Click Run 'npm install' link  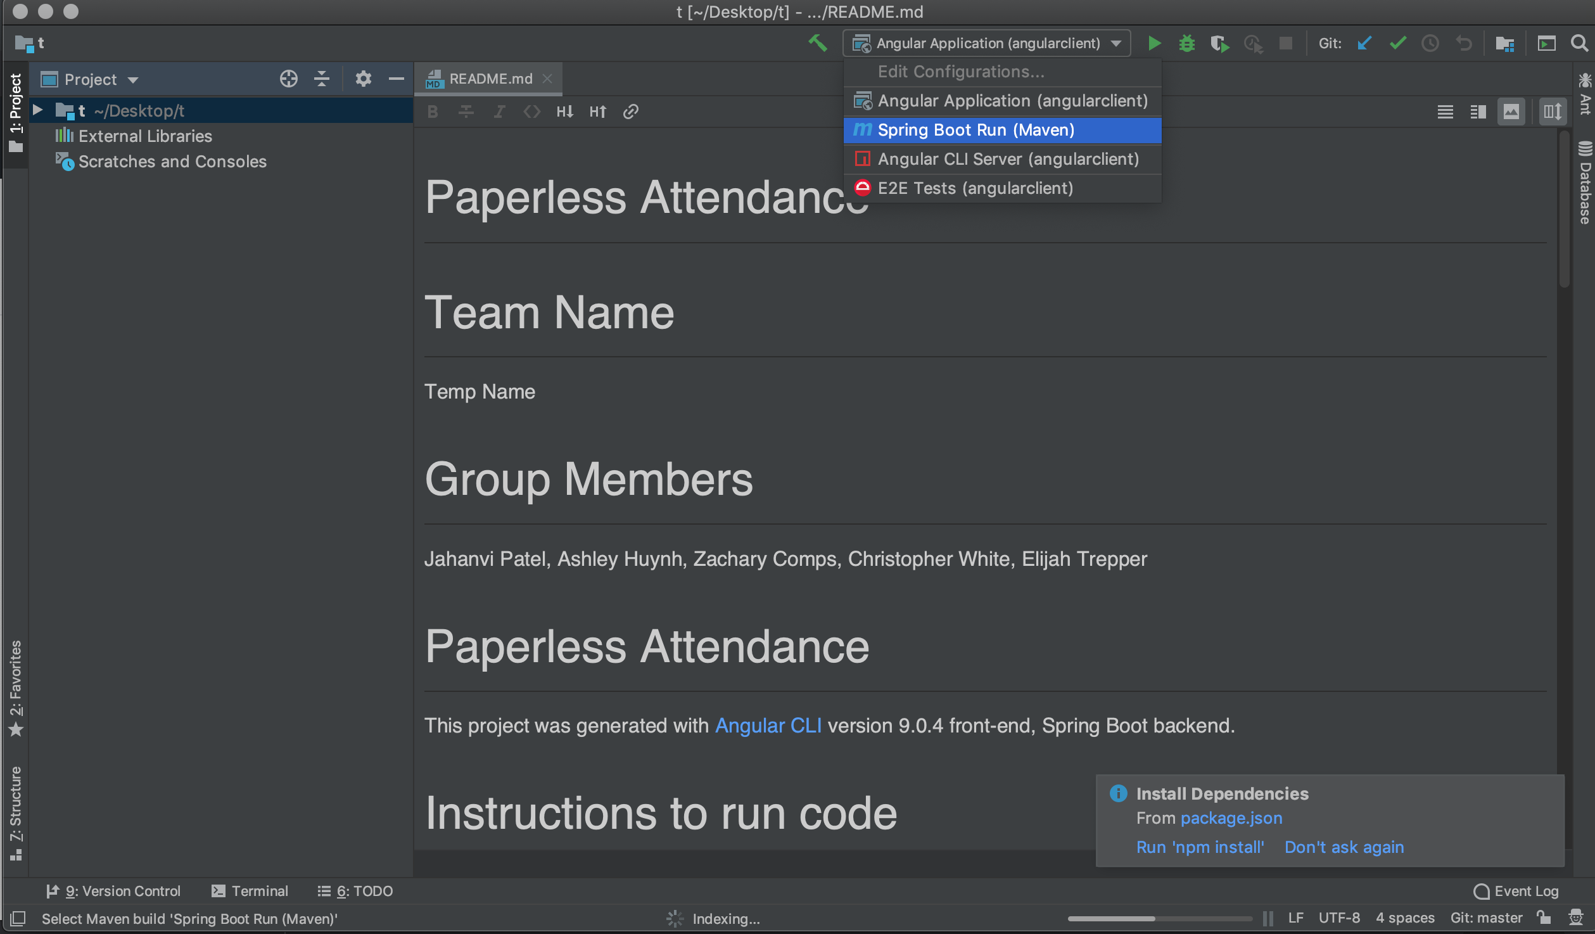pyautogui.click(x=1200, y=847)
